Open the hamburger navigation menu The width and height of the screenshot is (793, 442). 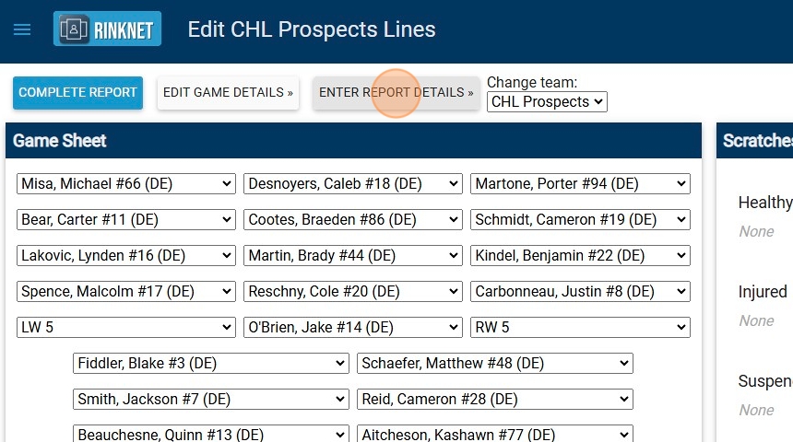click(x=22, y=29)
